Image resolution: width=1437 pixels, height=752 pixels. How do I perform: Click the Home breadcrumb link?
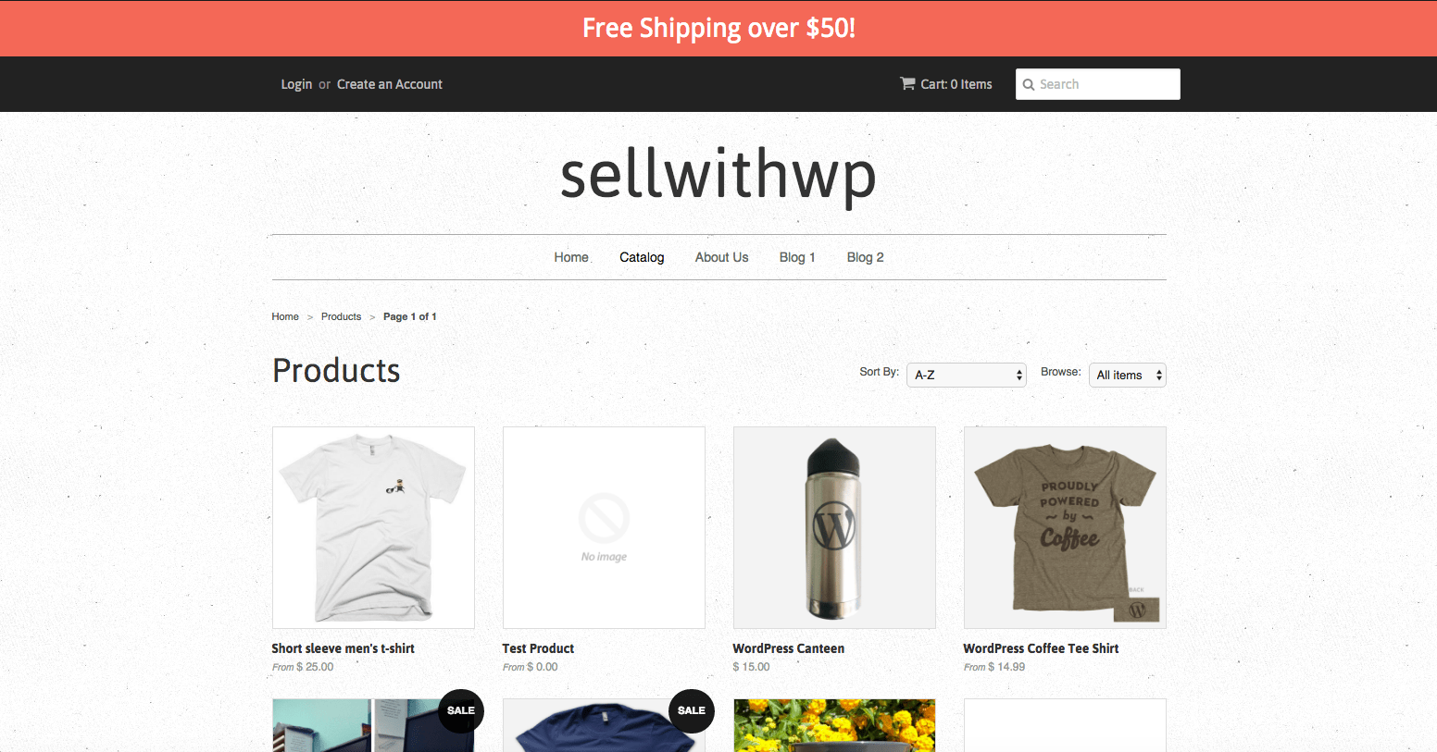point(285,316)
